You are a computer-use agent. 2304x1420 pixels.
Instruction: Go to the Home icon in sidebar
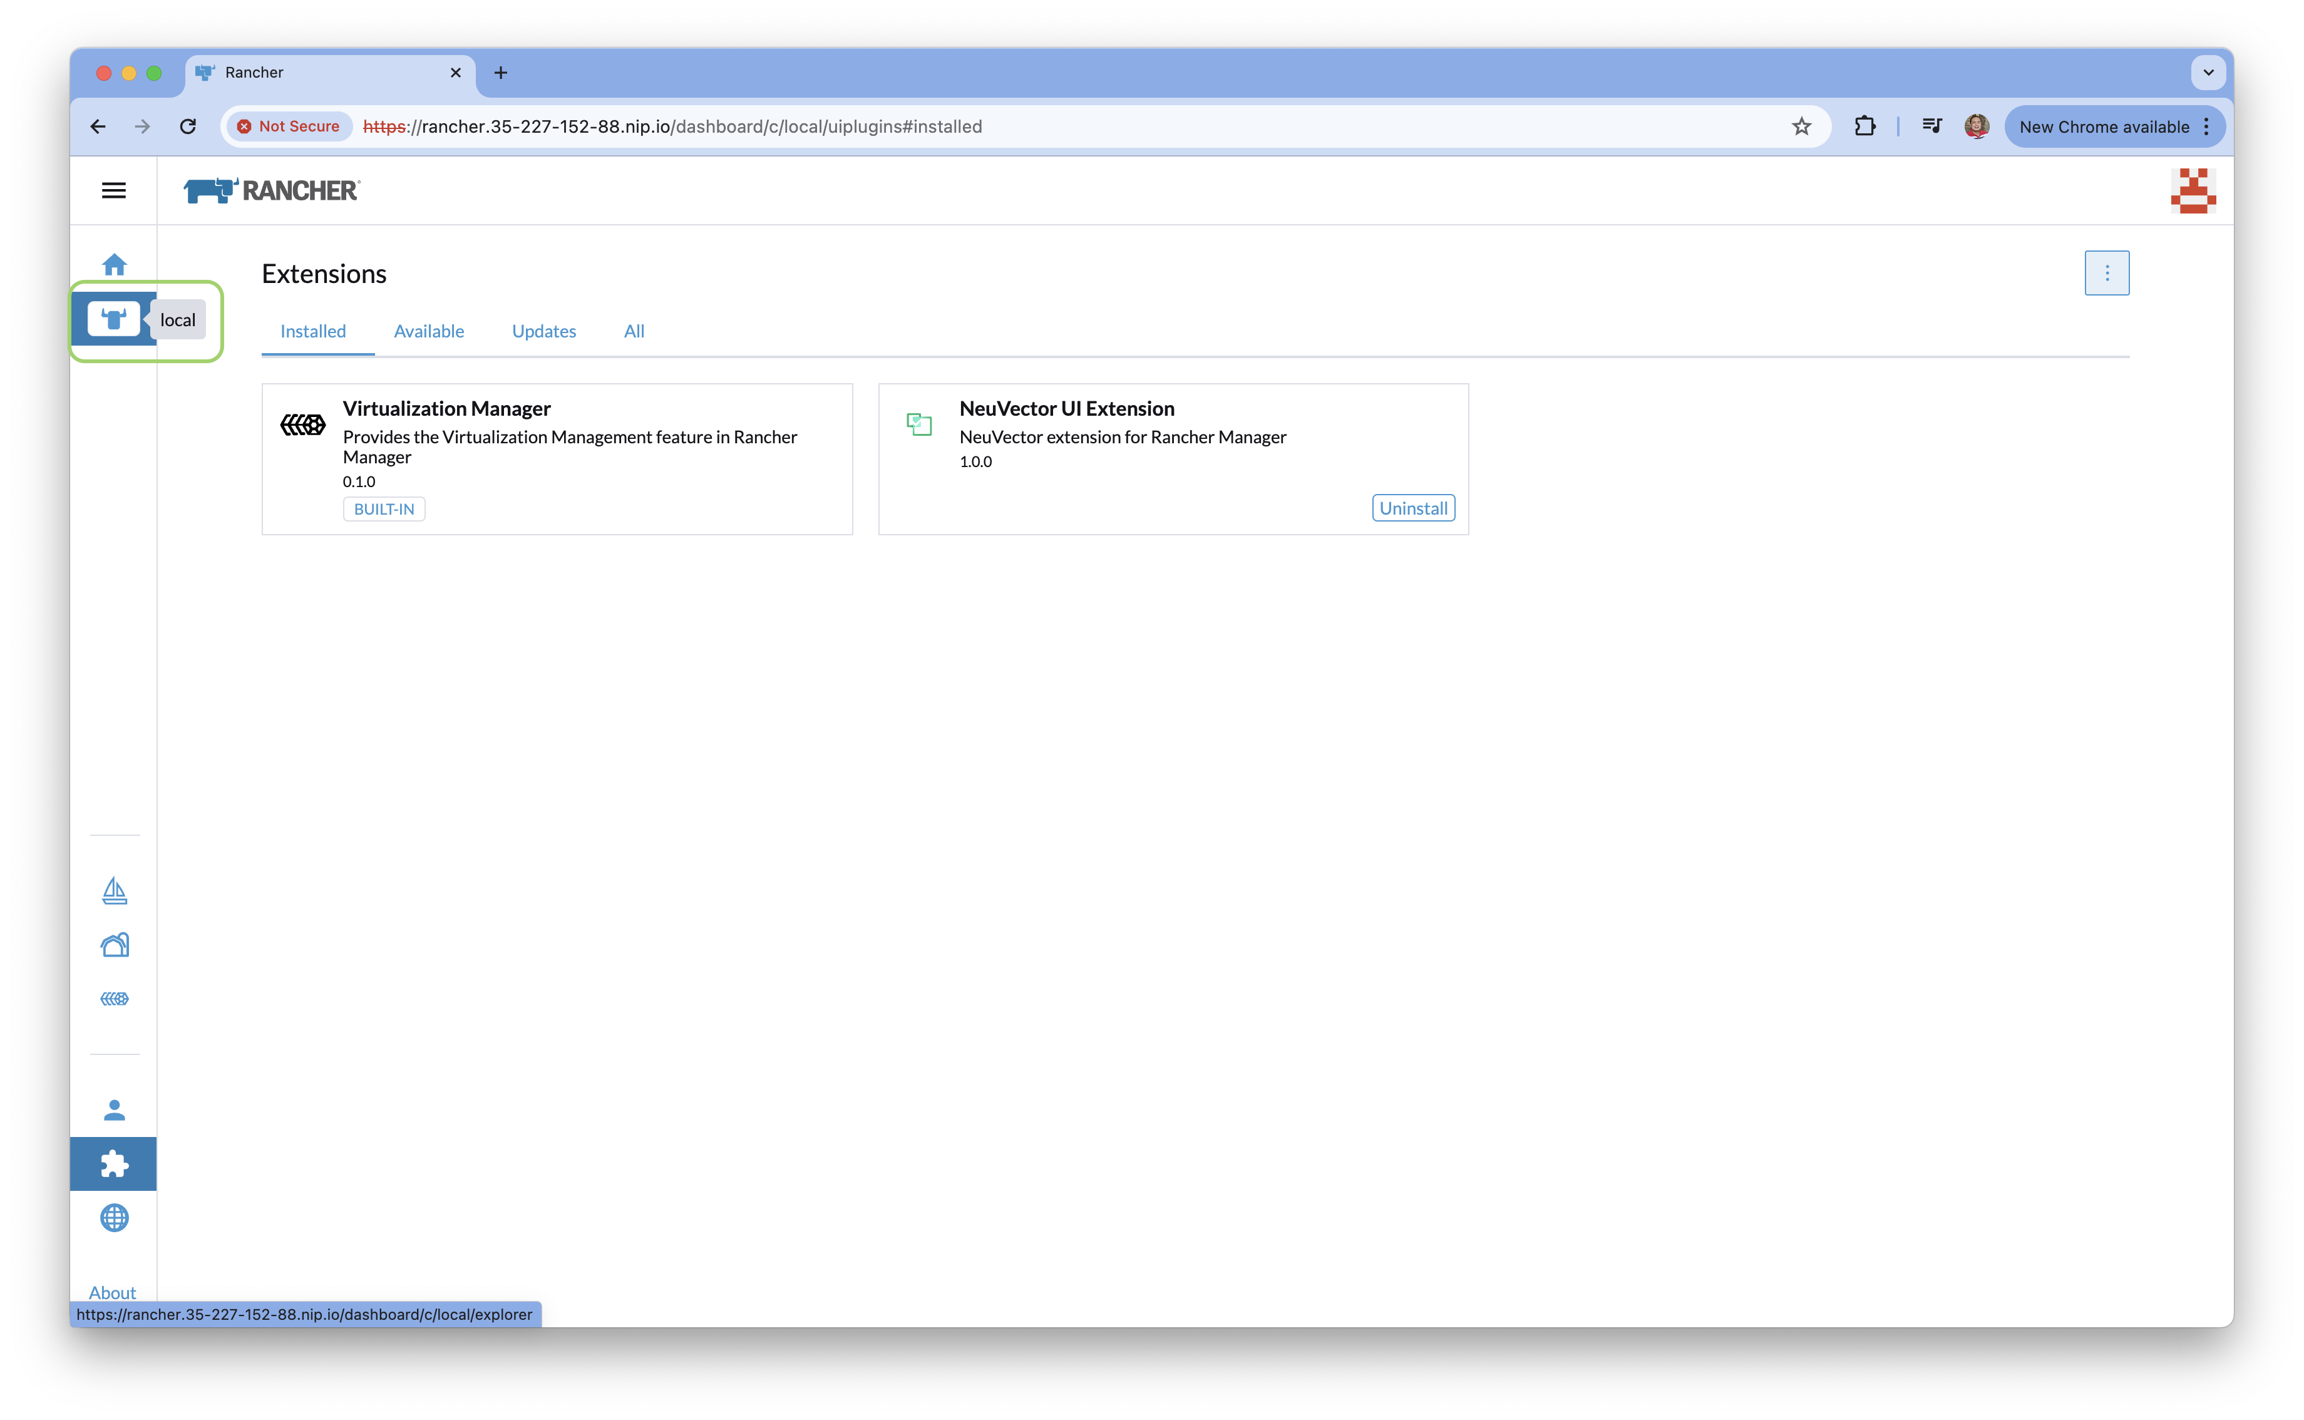click(113, 265)
